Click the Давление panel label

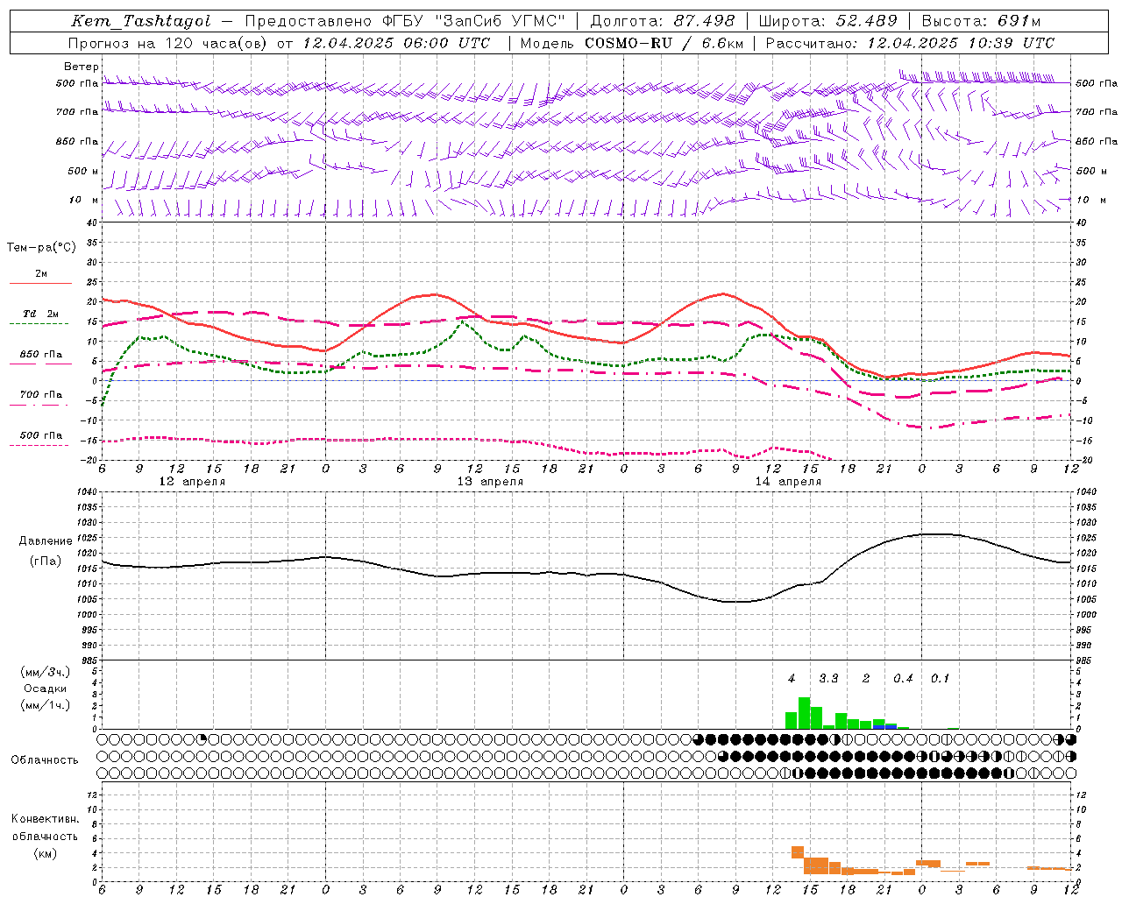[x=46, y=541]
